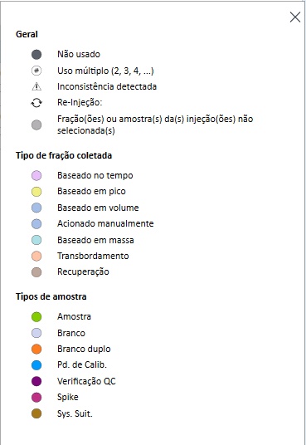Click the brown Recuperação swatch
The image size is (306, 445).
[x=36, y=272]
